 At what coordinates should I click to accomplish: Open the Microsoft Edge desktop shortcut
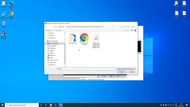coord(11,5)
